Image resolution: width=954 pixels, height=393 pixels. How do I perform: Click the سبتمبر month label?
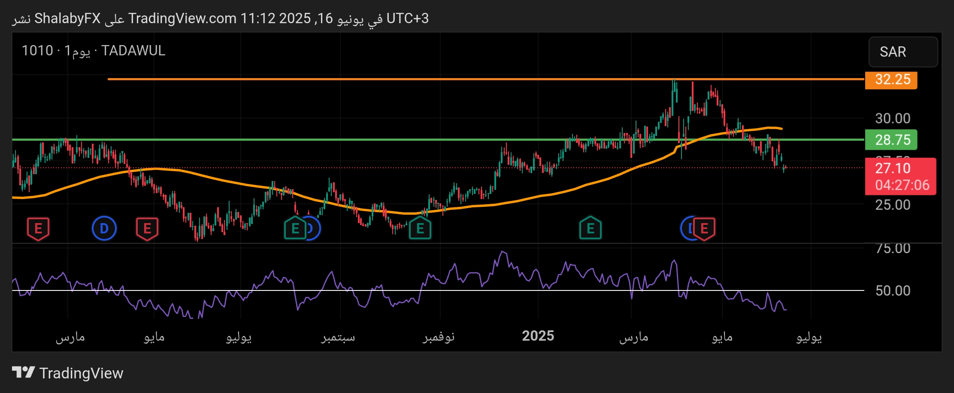coord(338,337)
